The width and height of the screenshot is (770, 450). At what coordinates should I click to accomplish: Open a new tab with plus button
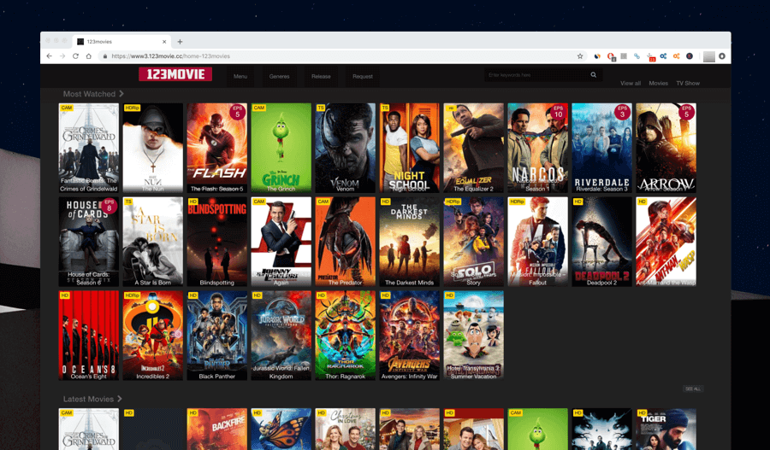pyautogui.click(x=180, y=42)
